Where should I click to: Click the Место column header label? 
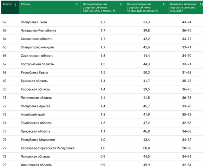[7, 4]
